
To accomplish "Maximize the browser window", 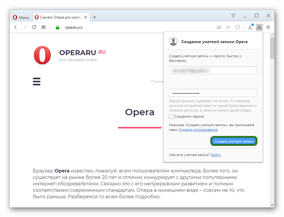I will pyautogui.click(x=257, y=16).
